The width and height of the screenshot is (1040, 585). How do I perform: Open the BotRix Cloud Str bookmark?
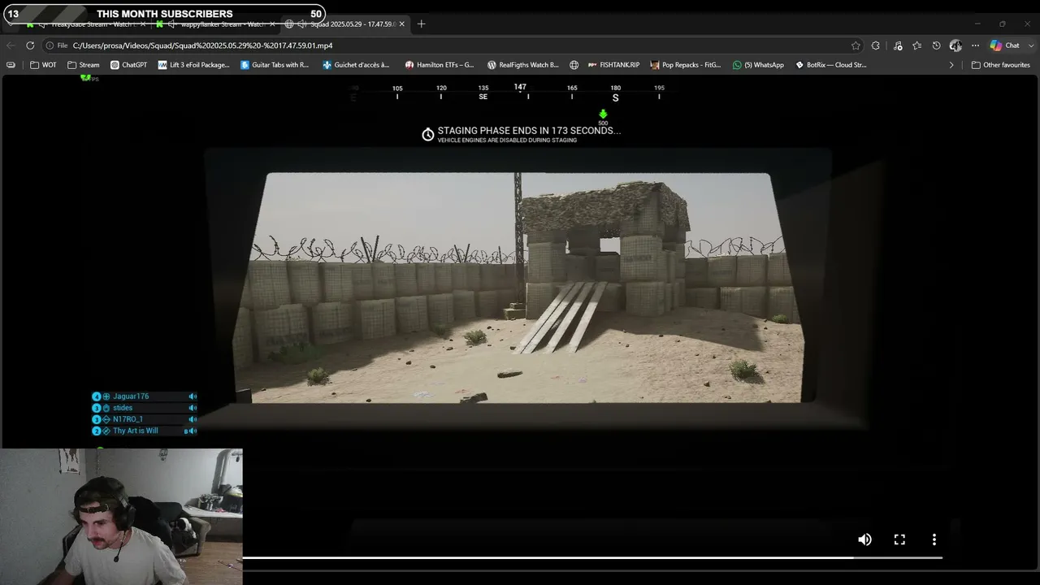coord(830,65)
